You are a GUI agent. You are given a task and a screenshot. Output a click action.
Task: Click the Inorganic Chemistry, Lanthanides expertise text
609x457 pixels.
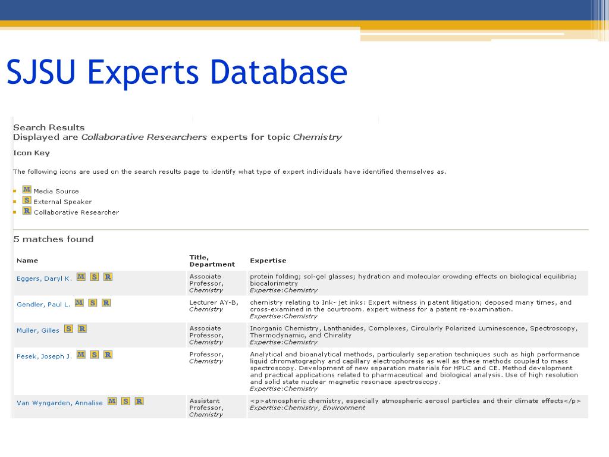click(414, 331)
